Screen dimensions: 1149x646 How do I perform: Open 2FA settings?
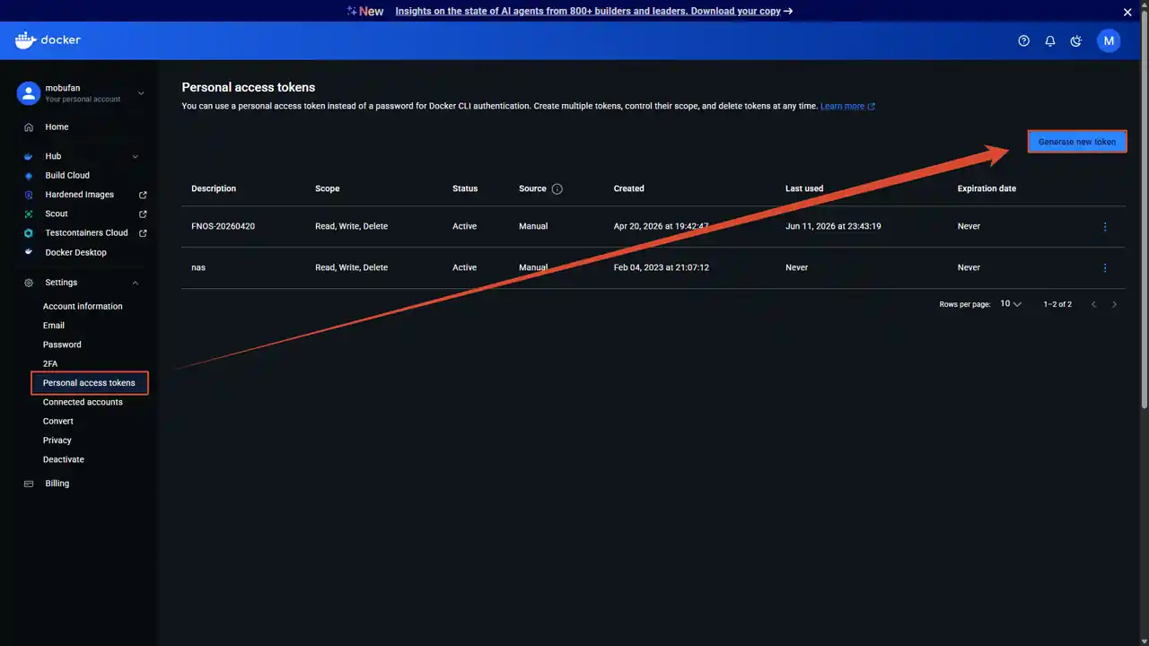pyautogui.click(x=50, y=363)
